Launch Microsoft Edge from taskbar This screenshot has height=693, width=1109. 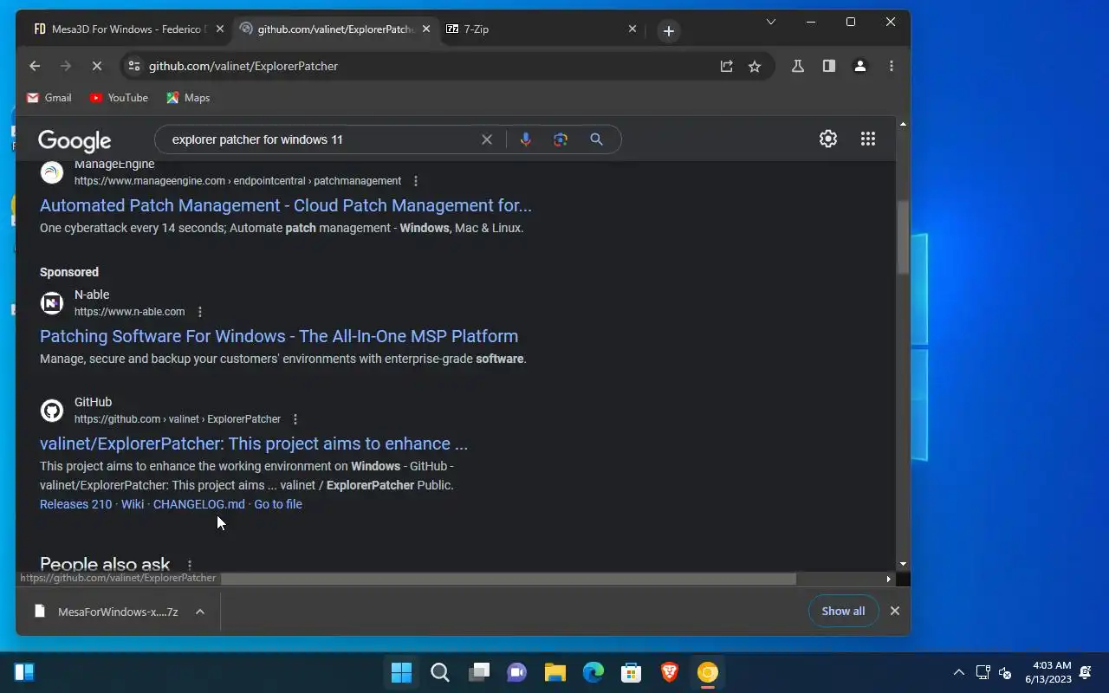click(593, 672)
